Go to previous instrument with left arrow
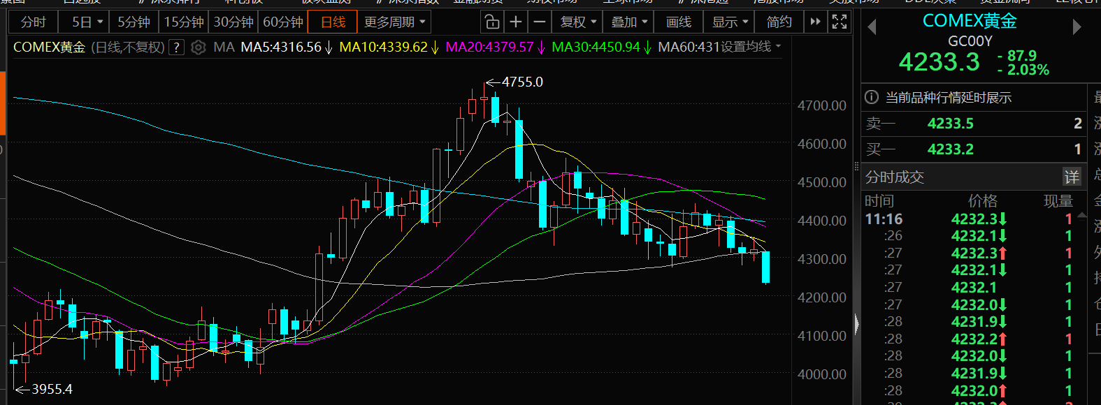Viewport: 1101px width, 405px height. point(872,27)
